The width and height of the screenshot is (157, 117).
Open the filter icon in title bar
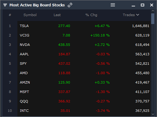click(x=5, y=5)
